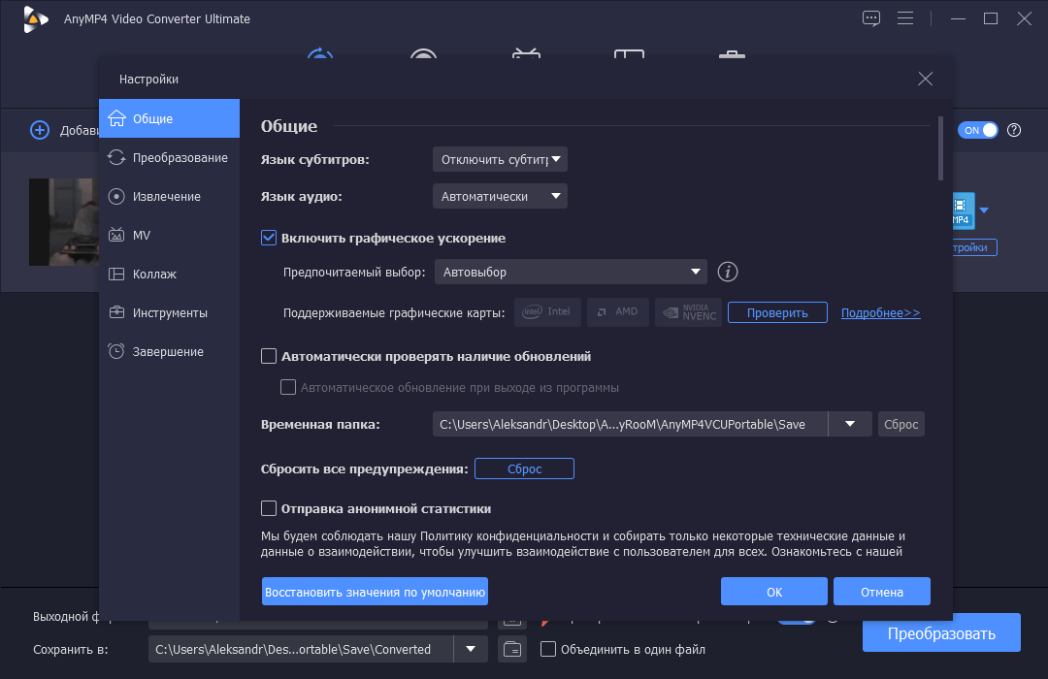Uncheck Включить графическое ускорение
The height and width of the screenshot is (679, 1048).
click(x=269, y=238)
